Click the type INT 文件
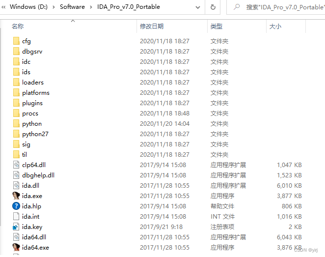The width and height of the screenshot is (325, 257). click(x=222, y=217)
